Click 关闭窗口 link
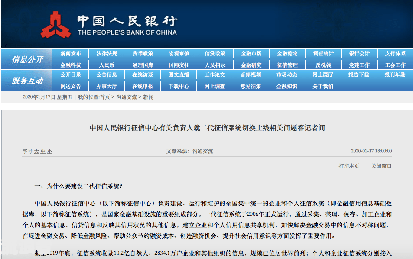Screen dimensions: 413x259 pos(381,166)
